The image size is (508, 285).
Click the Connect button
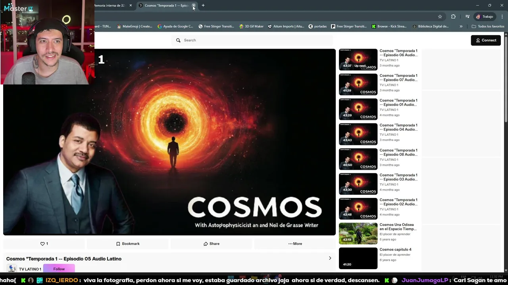486,40
